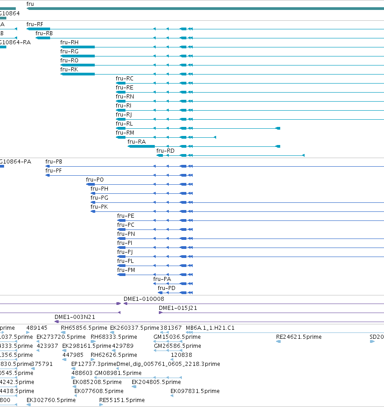Screen dimensions: 384x407
Task: Select the 423937 feature label
Action: pos(47,346)
